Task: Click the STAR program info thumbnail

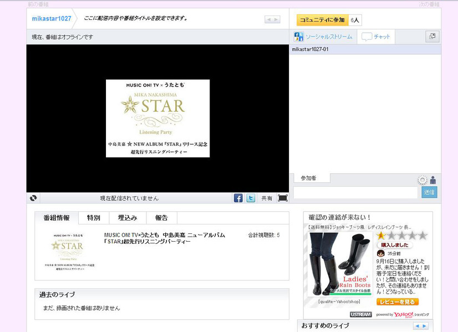Action: click(69, 251)
